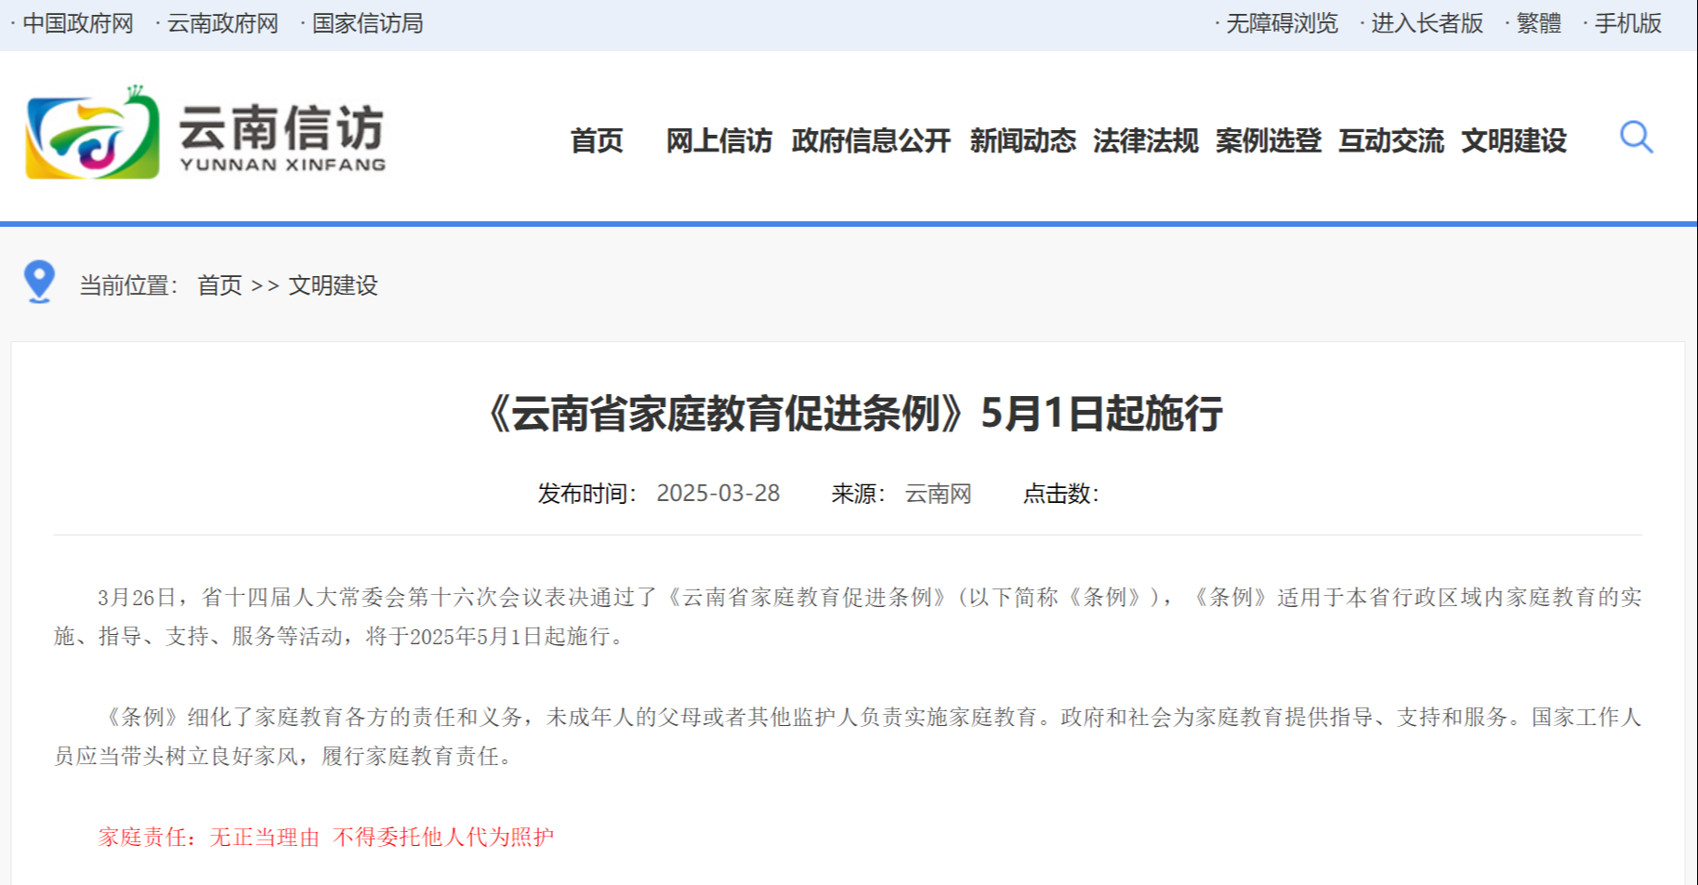Open 国家信访局 top link

(x=367, y=23)
